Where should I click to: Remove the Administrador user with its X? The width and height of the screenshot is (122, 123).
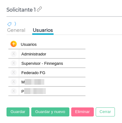click(x=14, y=54)
